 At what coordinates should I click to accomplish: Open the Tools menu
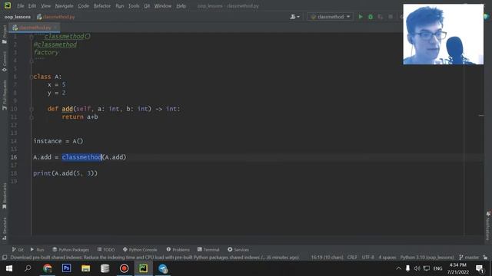coord(134,5)
